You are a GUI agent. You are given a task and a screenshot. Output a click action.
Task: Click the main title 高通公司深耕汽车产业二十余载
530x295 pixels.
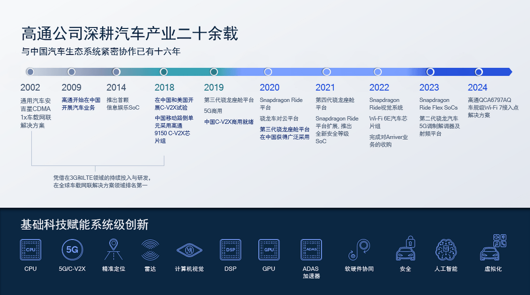[130, 34]
